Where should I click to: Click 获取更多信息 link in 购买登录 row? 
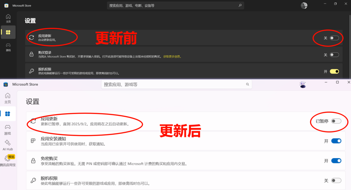(172, 57)
